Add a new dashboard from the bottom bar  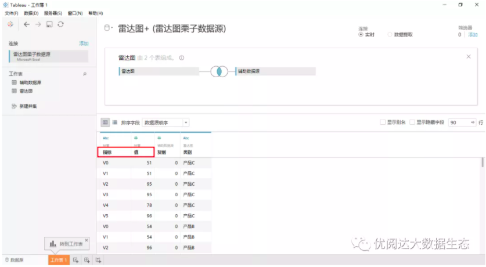pyautogui.click(x=87, y=260)
